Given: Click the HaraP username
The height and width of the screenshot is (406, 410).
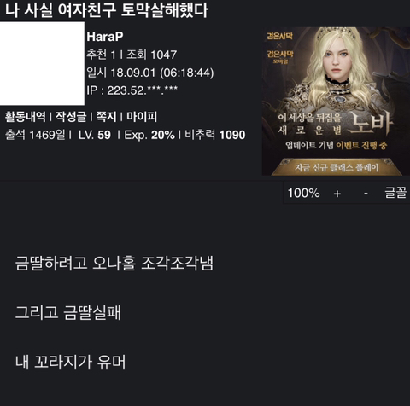Looking at the screenshot, I should [105, 37].
